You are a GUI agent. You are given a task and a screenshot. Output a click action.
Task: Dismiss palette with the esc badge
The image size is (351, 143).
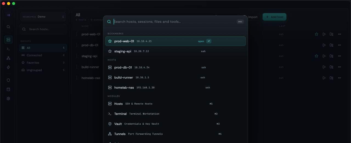240,22
